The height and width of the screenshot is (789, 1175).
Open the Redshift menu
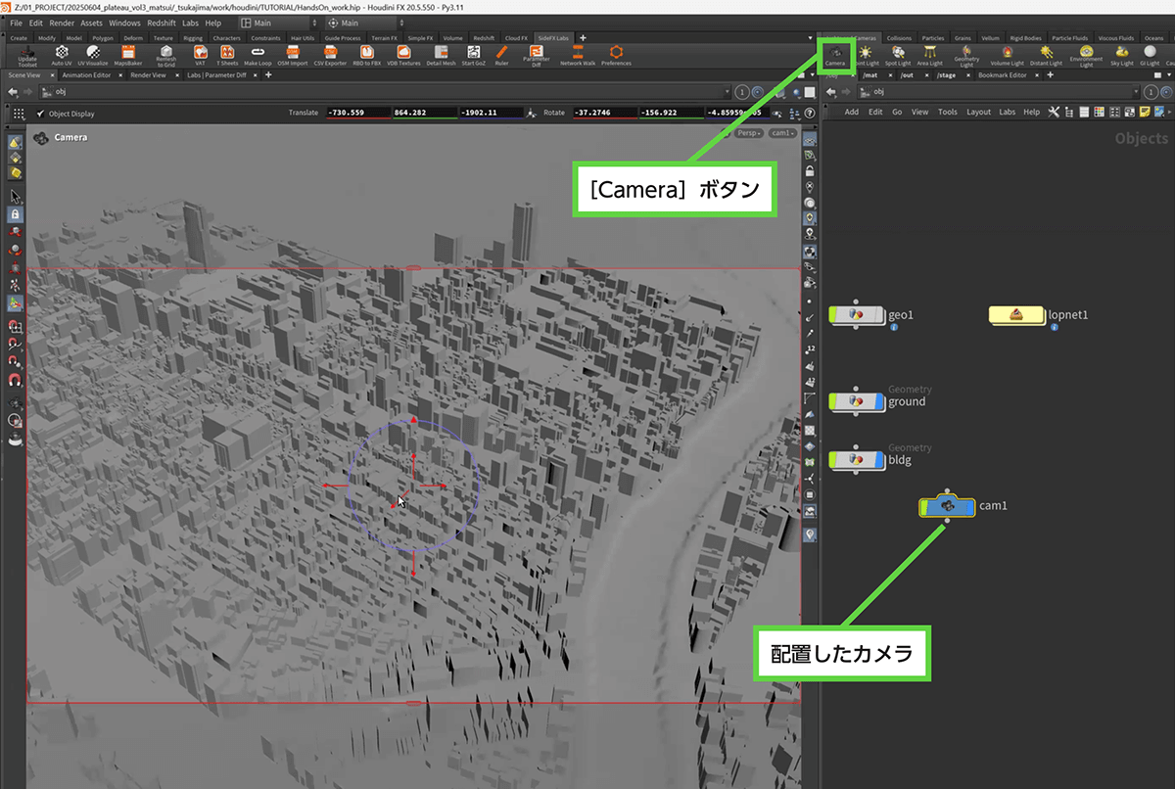pos(161,23)
